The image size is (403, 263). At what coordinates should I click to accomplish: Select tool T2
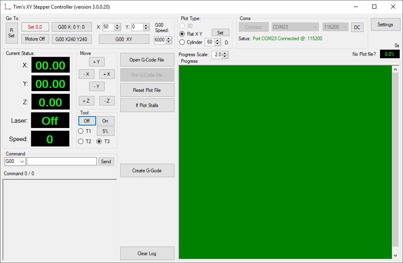[x=85, y=142]
